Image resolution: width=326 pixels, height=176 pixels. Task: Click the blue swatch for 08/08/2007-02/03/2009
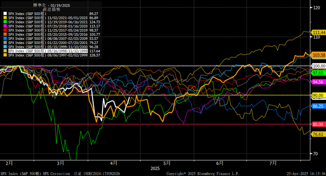tap(5, 39)
